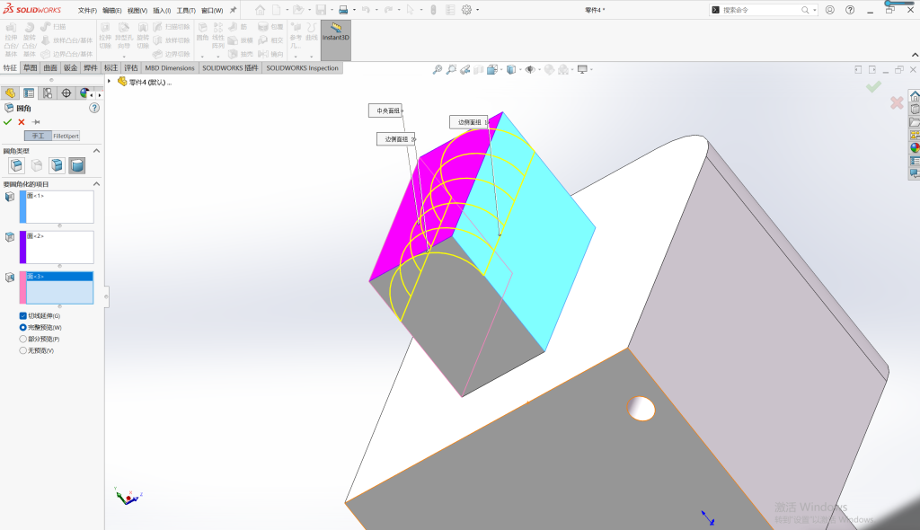920x530 pixels.
Task: Cancel fillet with red X
Action: tap(22, 122)
